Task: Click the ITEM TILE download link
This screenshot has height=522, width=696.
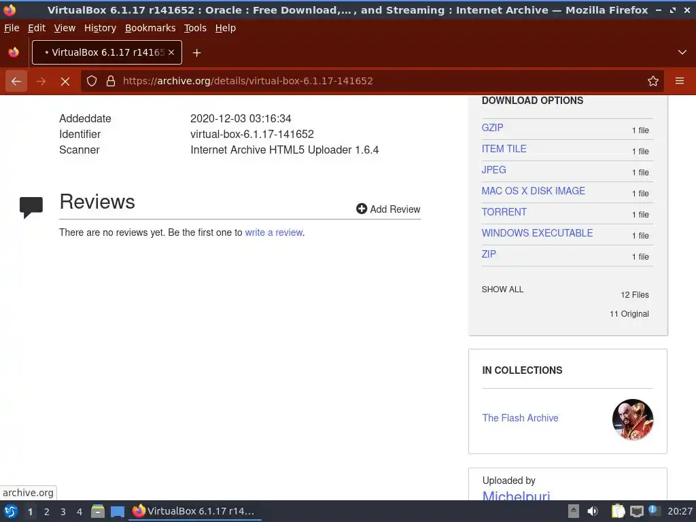Action: point(504,149)
